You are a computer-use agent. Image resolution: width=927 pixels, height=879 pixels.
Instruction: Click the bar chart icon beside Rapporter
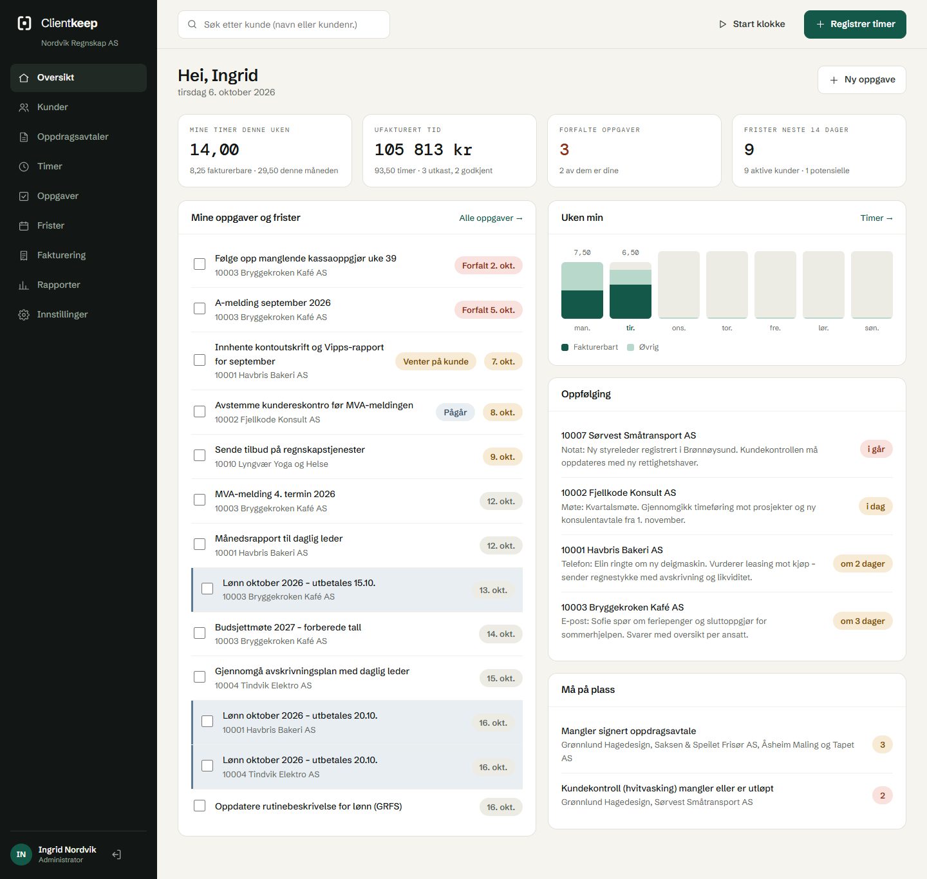click(24, 285)
